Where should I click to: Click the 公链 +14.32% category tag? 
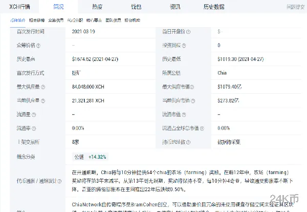tap(90, 157)
